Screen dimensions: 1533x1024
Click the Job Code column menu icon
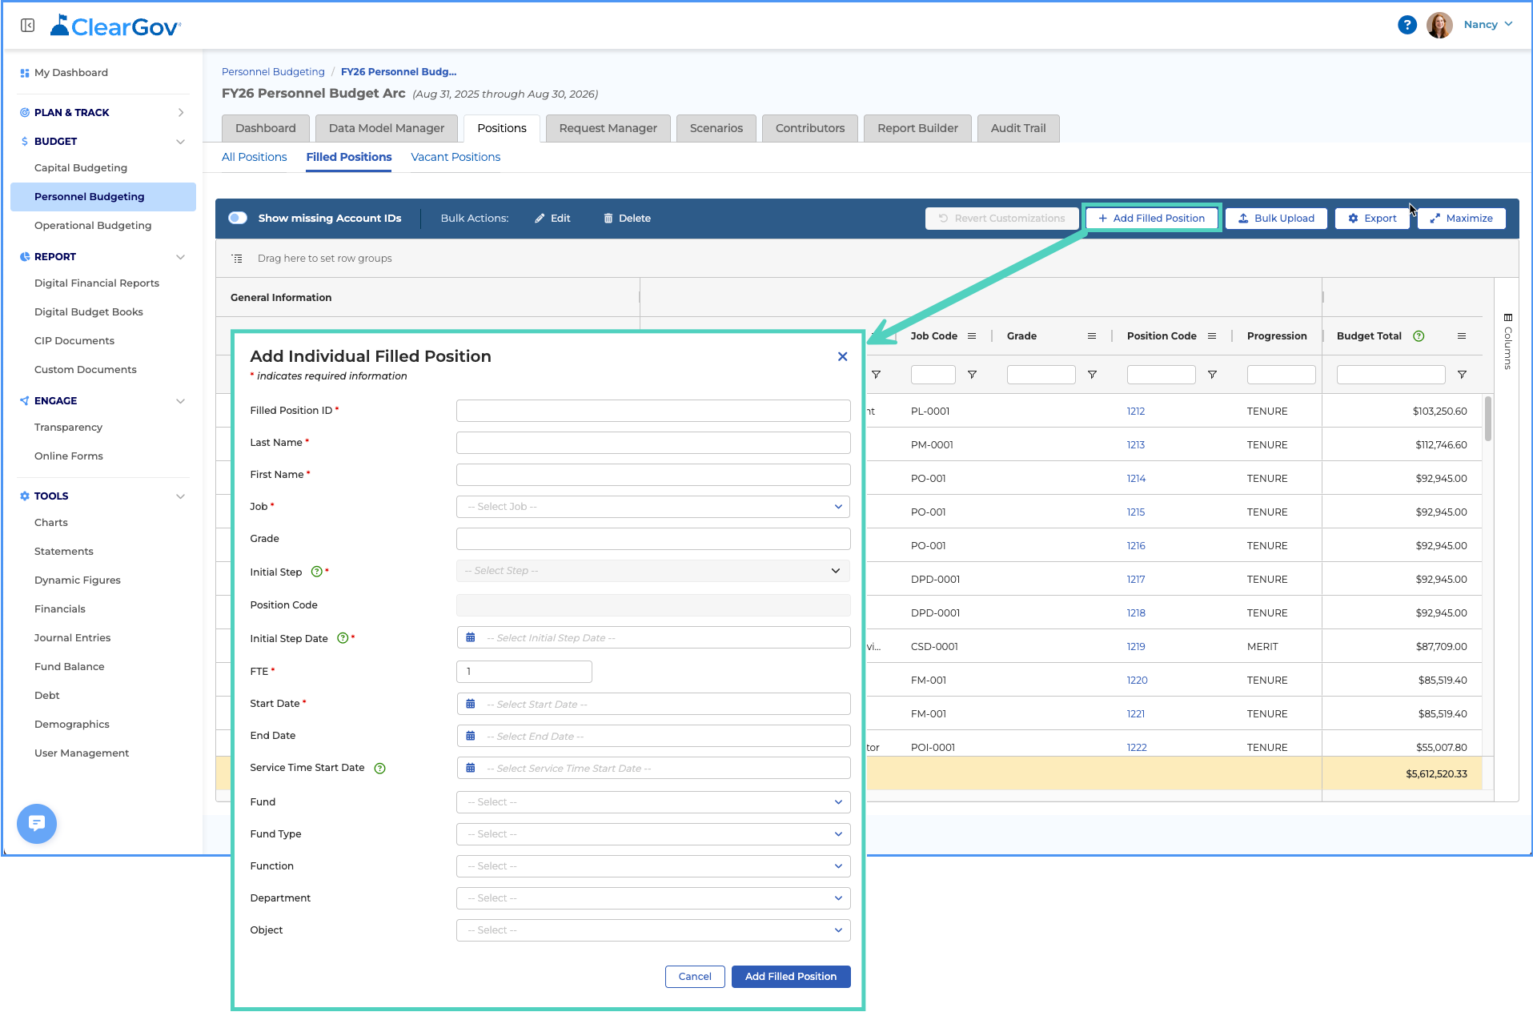[972, 336]
